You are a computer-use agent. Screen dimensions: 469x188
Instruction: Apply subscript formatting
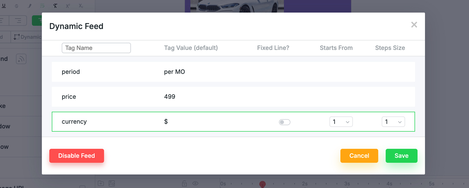(x=81, y=6)
